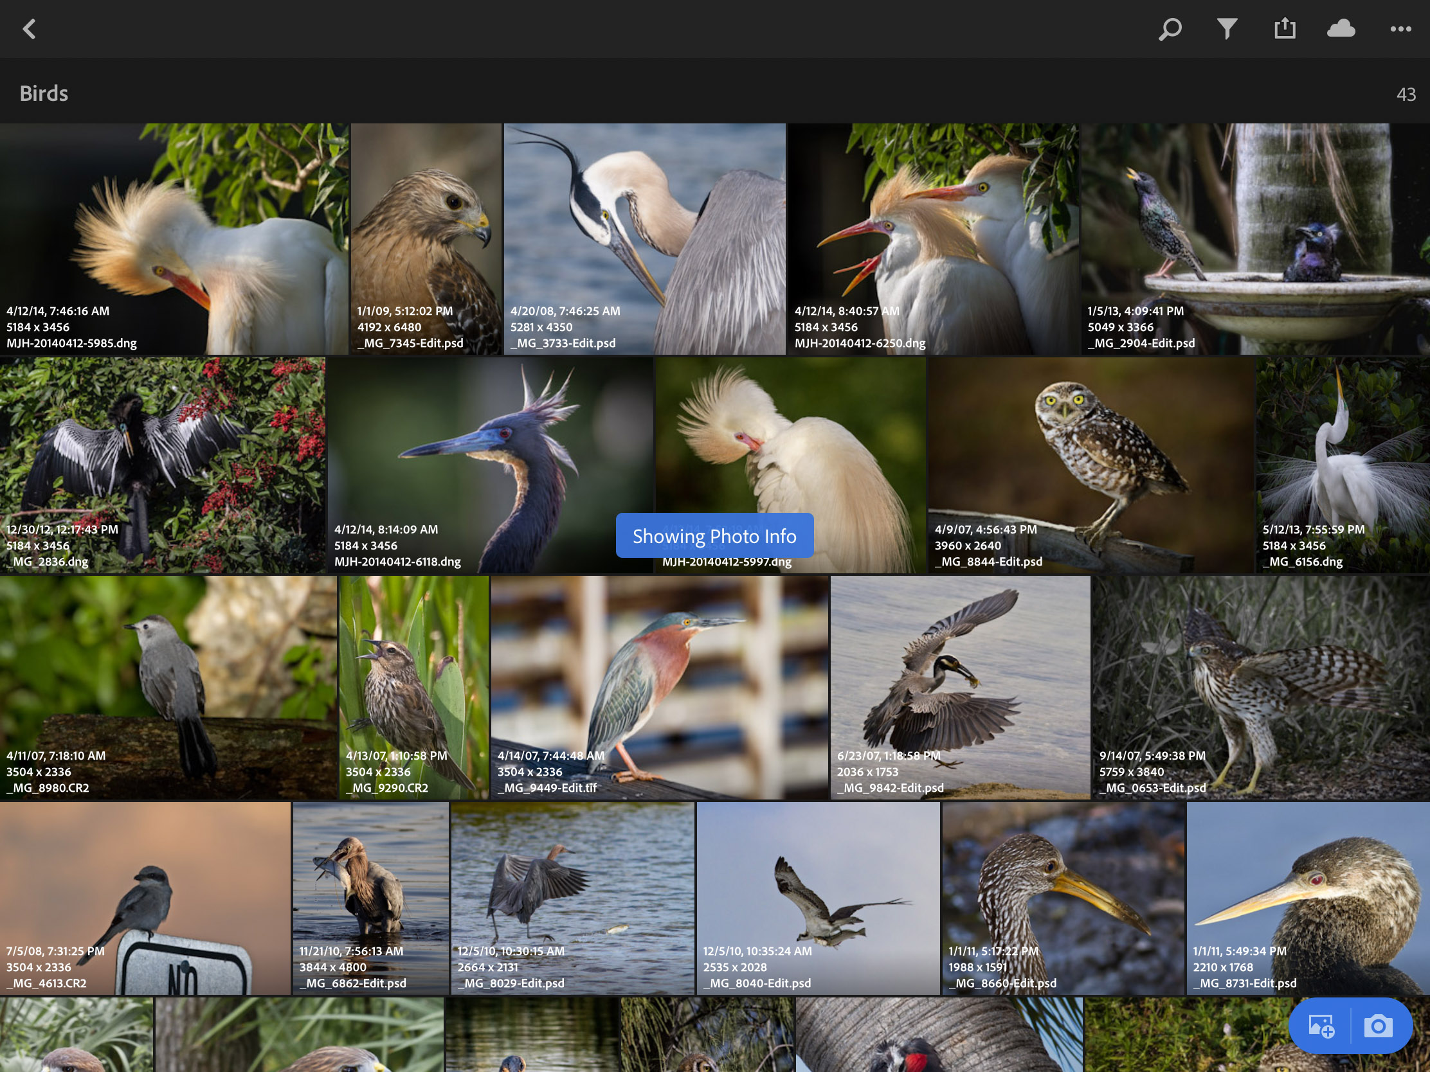Screen dimensions: 1430x1072
Task: Open shrike photo _MG_4613.CR2
Action: pyautogui.click(x=145, y=898)
